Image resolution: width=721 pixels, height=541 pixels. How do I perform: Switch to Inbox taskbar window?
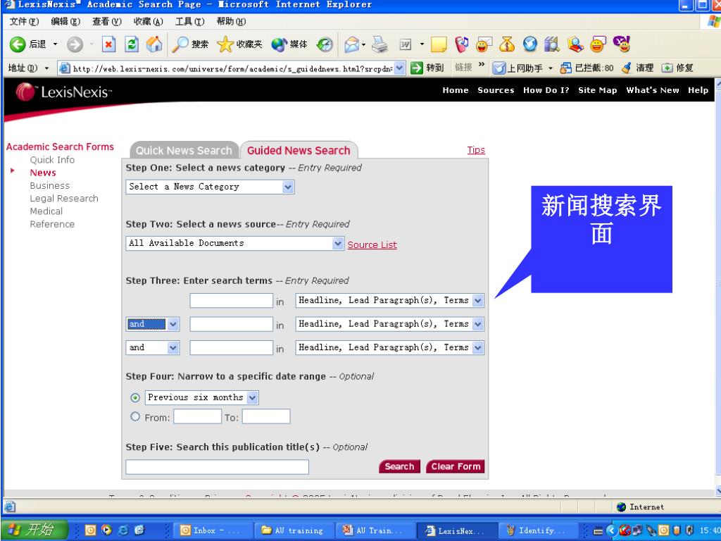point(213,530)
